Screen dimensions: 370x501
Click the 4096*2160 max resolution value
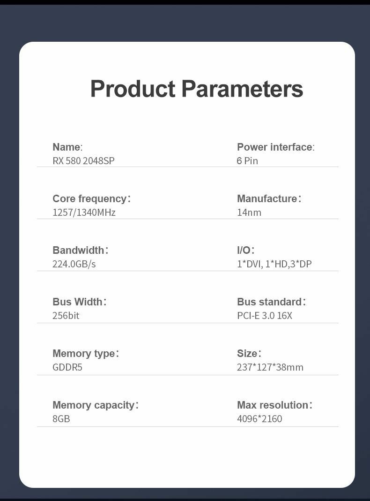tap(259, 419)
